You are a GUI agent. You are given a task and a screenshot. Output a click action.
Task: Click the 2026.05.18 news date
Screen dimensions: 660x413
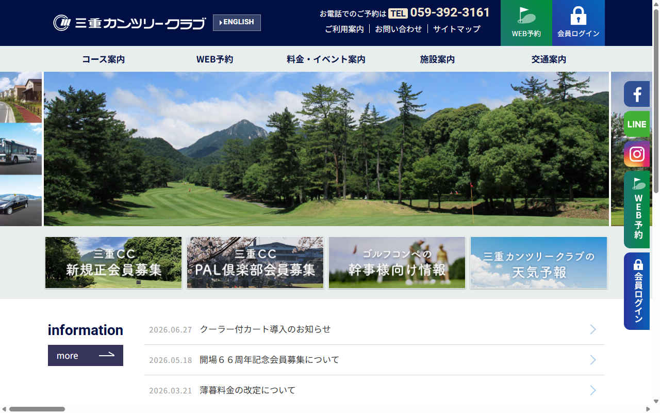[x=170, y=360]
